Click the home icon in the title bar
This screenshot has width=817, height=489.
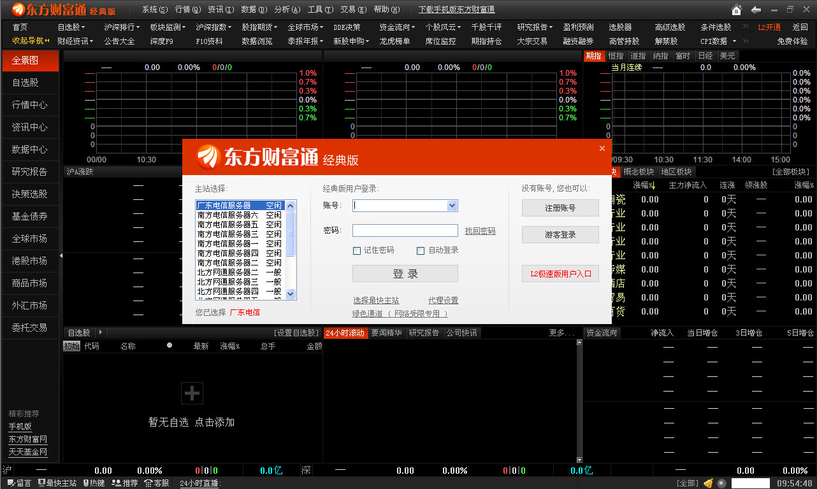point(736,10)
